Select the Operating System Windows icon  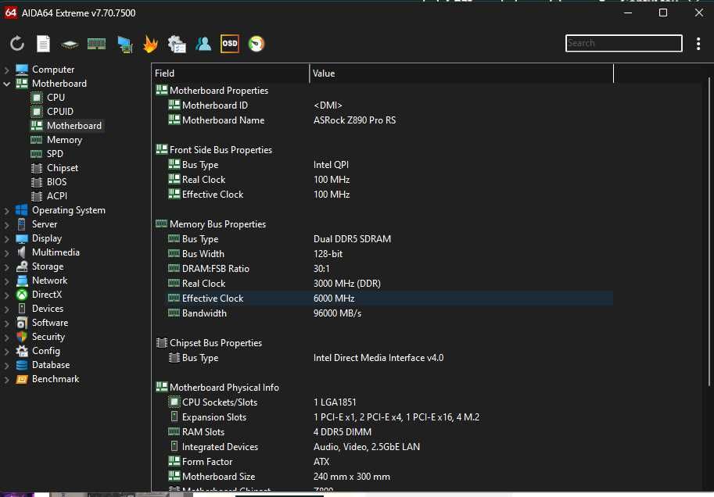(x=21, y=209)
